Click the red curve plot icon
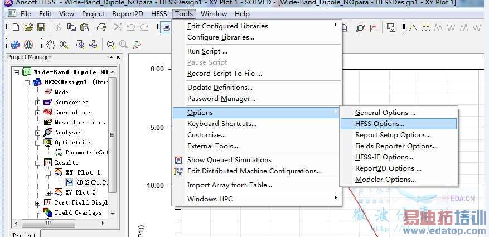The image size is (489, 237). (373, 28)
